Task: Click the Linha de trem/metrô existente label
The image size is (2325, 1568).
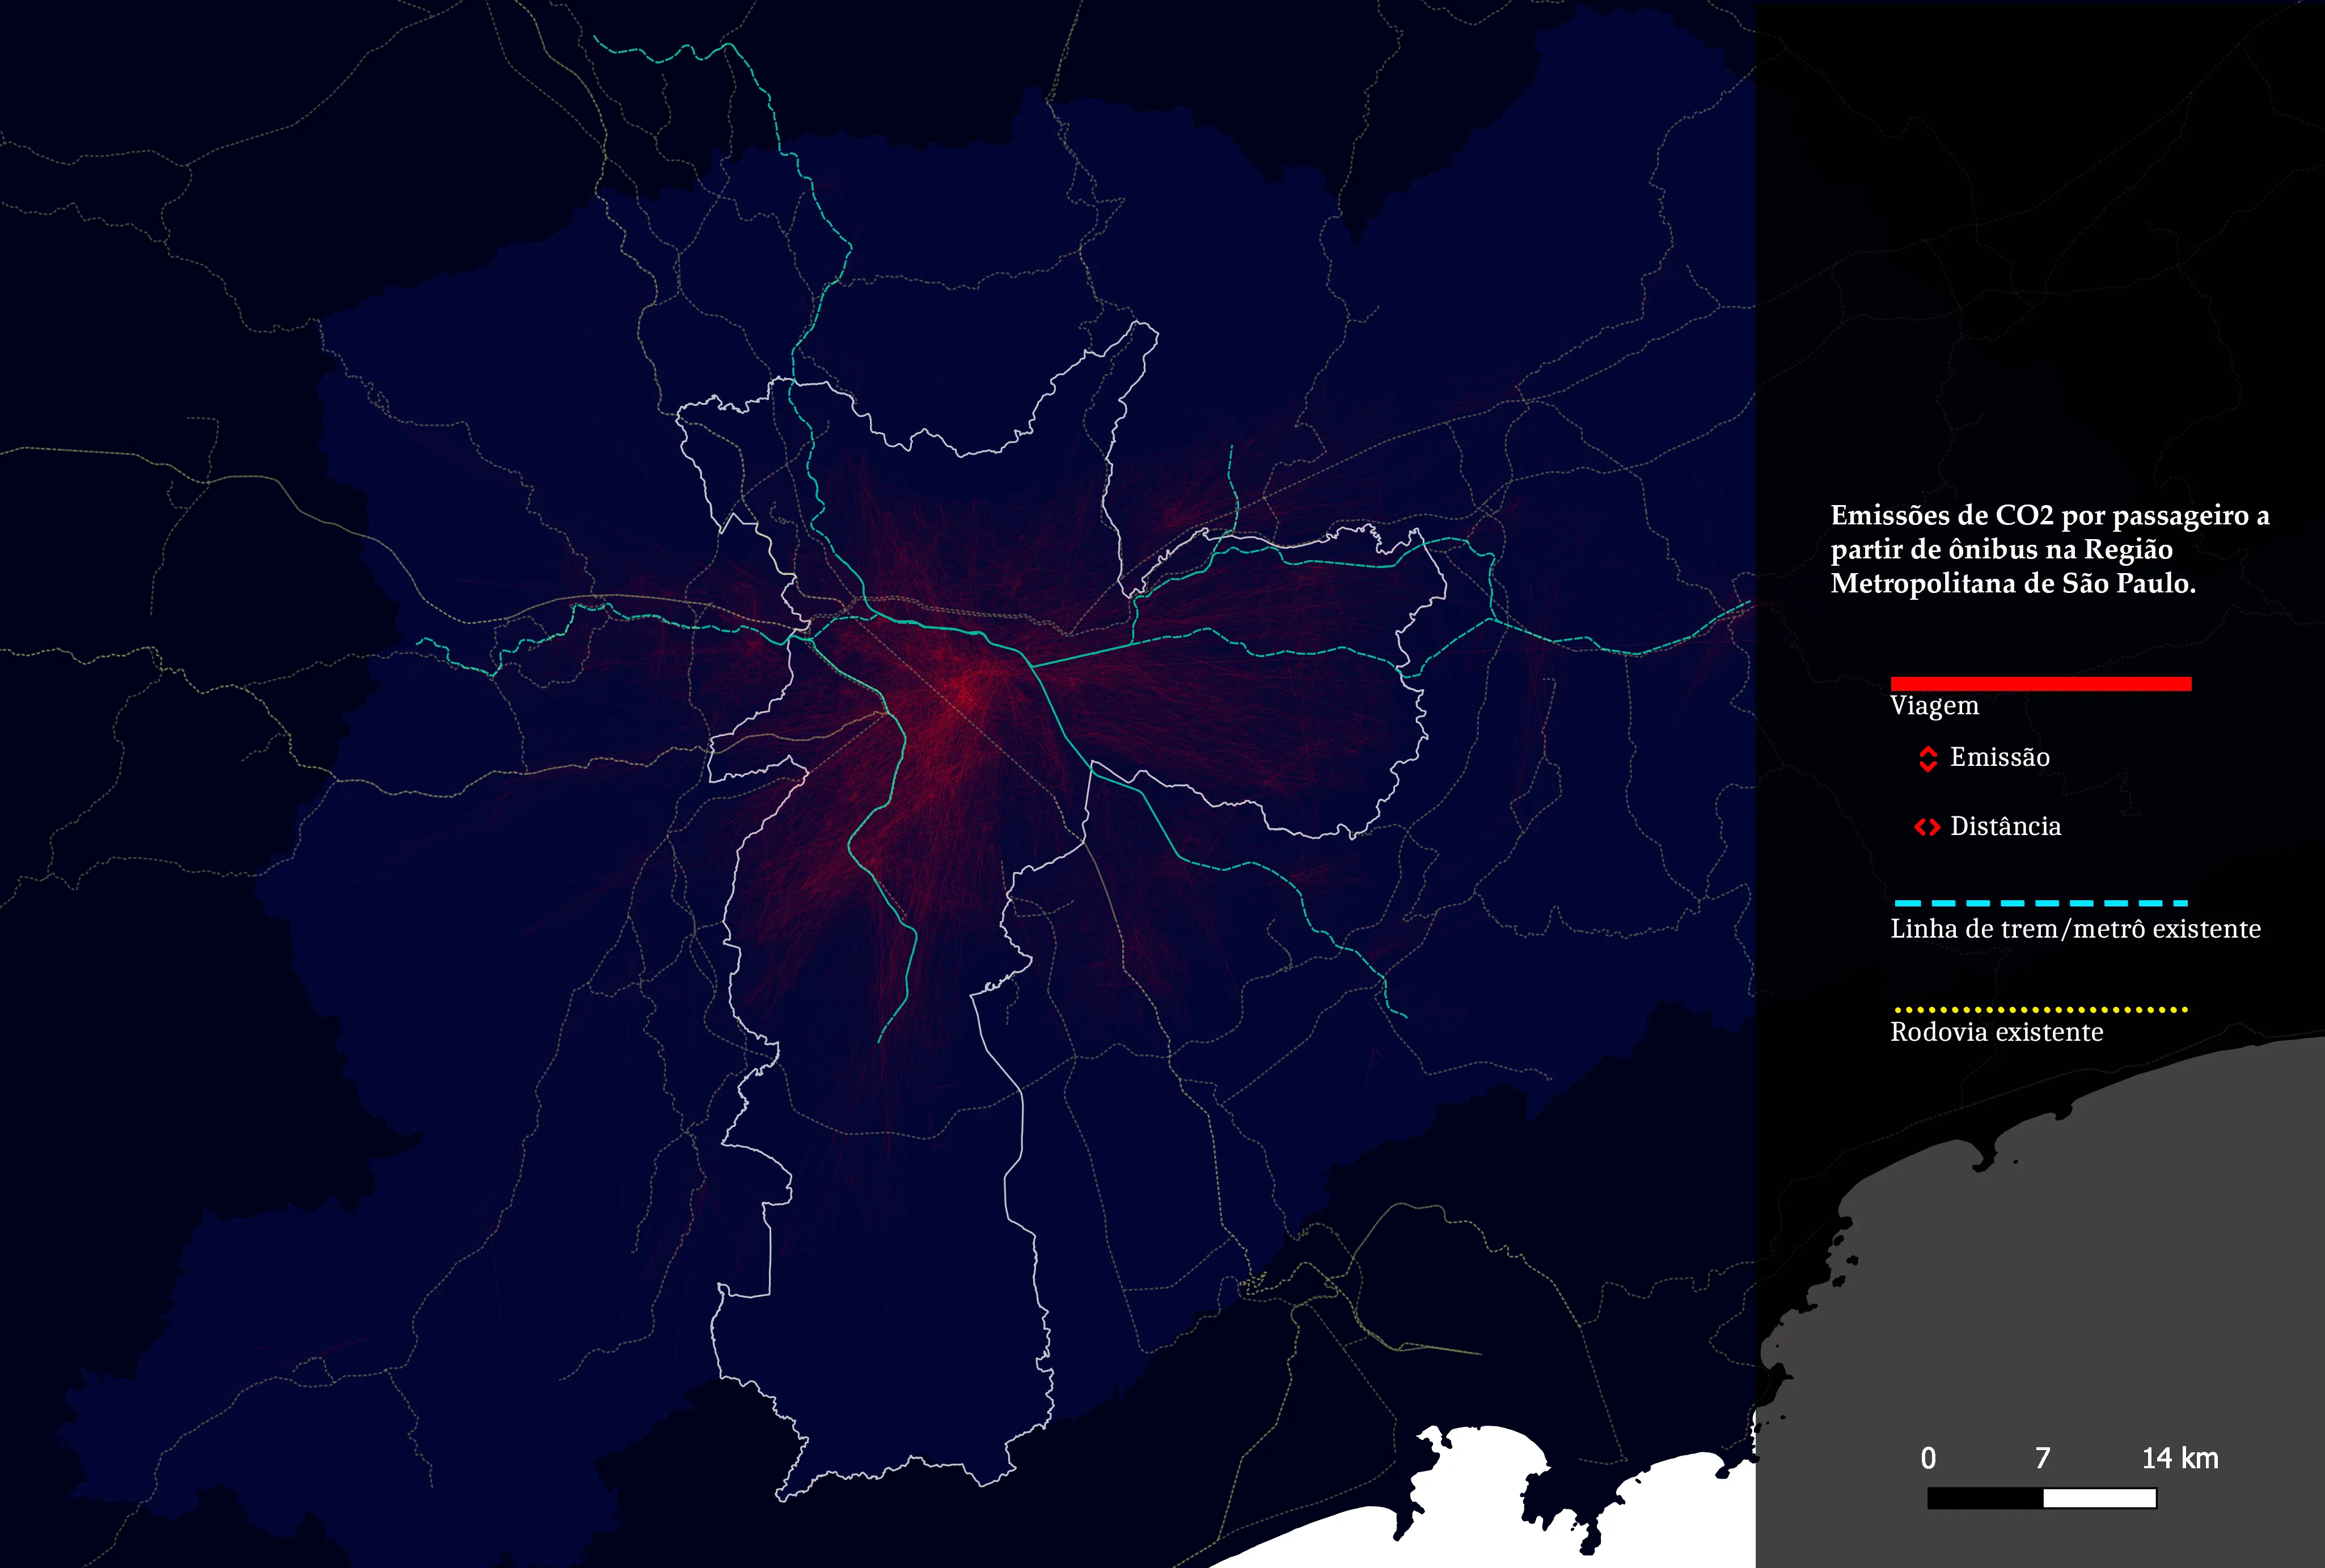Action: coord(2075,929)
